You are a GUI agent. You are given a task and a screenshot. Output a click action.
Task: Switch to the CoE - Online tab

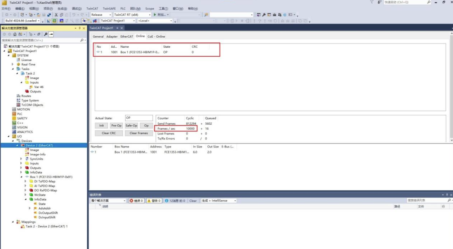tap(156, 36)
